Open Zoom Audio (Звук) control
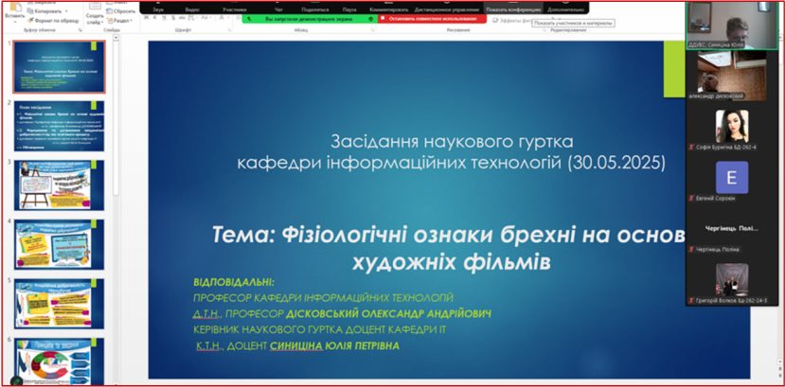 click(158, 9)
